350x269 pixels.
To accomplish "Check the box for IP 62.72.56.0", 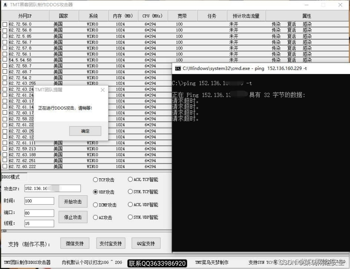I will tap(5, 24).
